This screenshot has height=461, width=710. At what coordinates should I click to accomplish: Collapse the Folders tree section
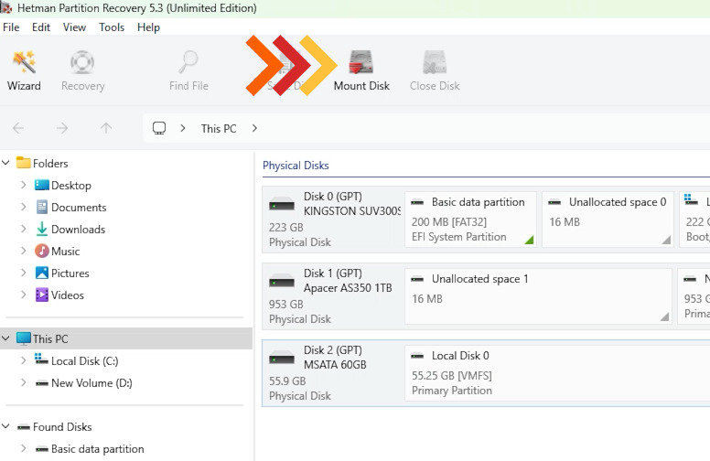(5, 163)
